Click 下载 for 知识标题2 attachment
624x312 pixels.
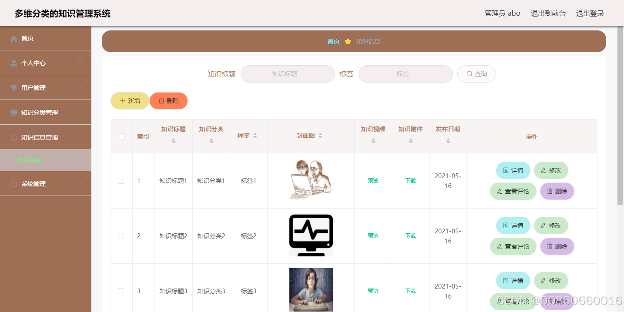click(x=411, y=236)
